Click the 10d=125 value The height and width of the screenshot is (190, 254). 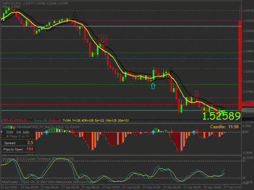pyautogui.click(x=111, y=121)
